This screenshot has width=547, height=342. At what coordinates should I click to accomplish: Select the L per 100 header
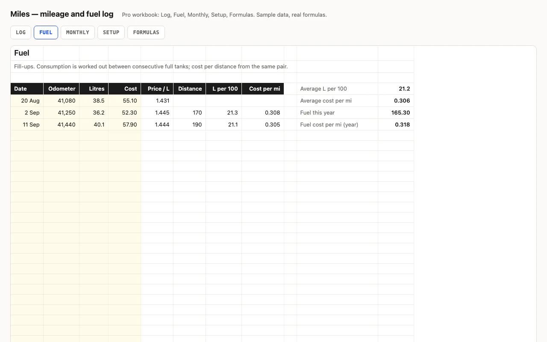(x=224, y=89)
